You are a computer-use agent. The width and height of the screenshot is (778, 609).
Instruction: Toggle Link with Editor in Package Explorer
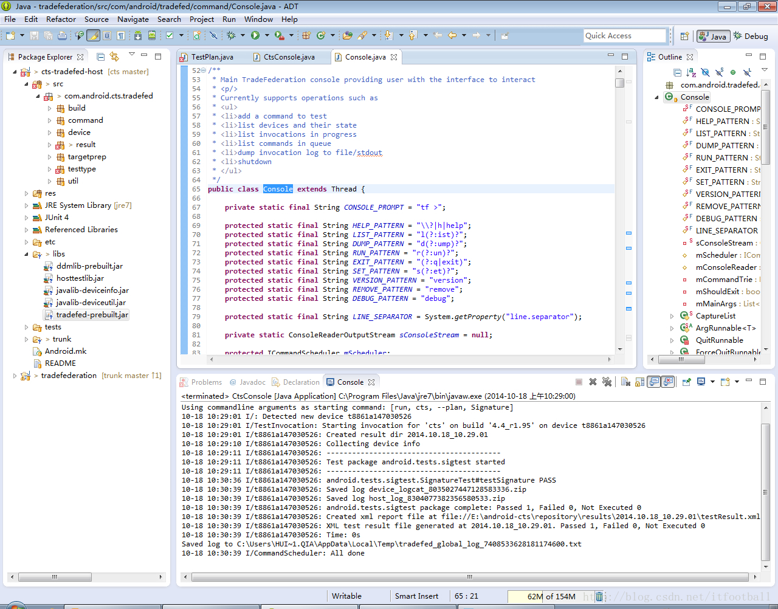(x=115, y=57)
